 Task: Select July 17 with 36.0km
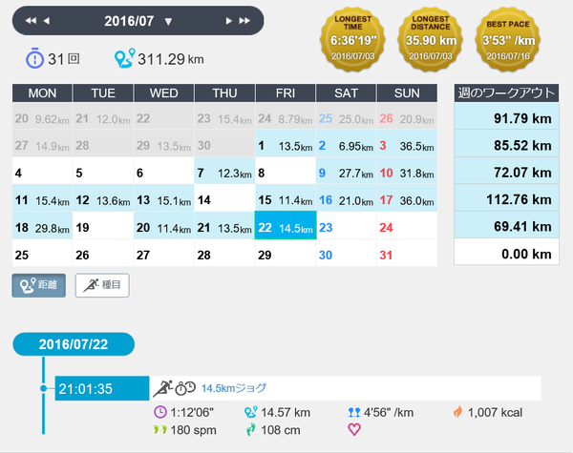tap(407, 200)
